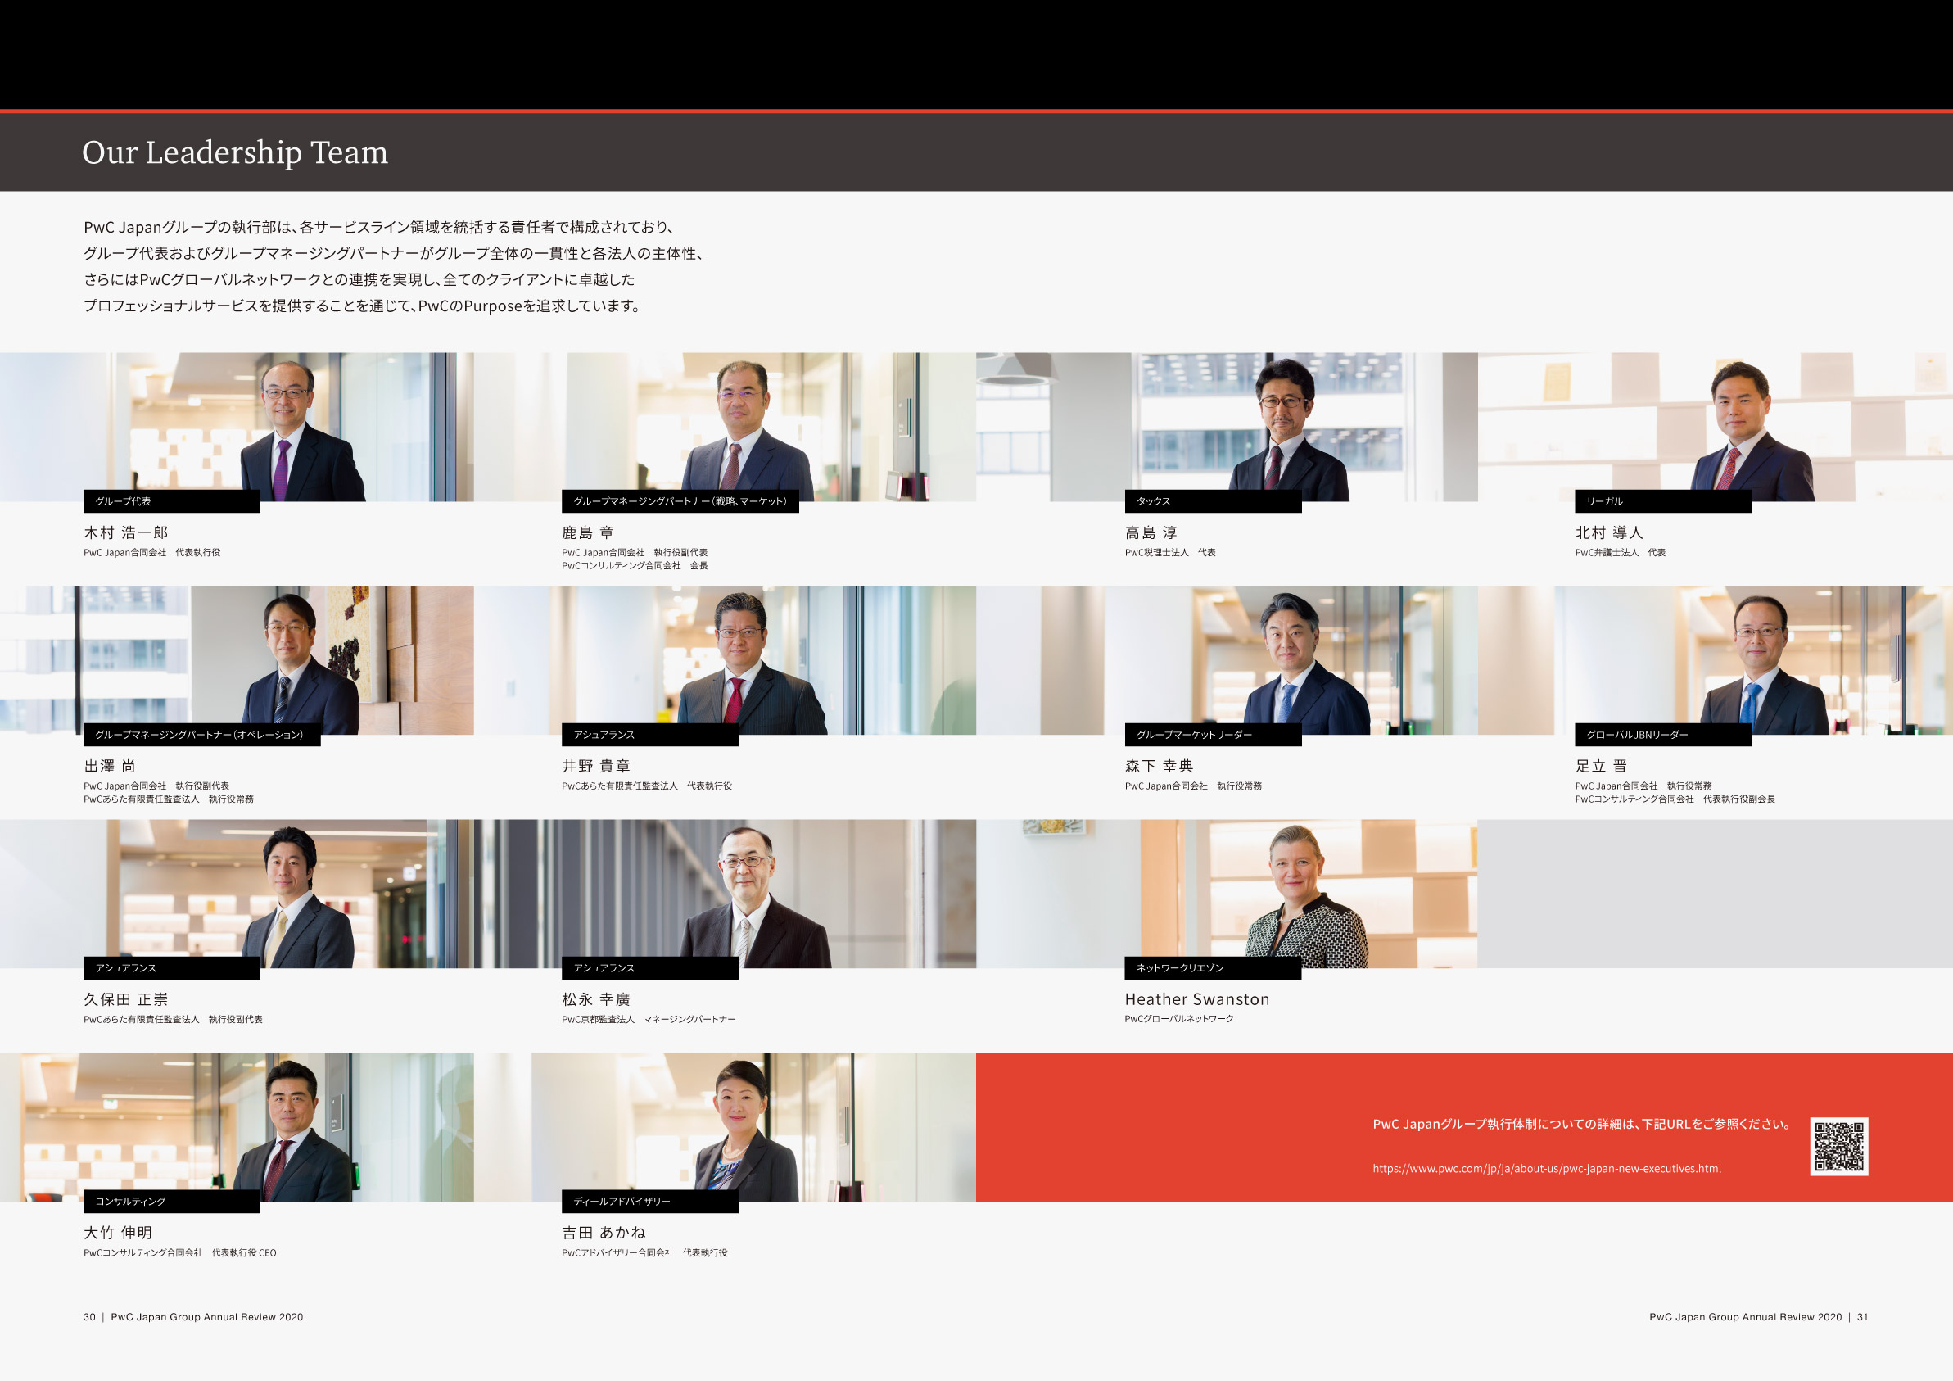This screenshot has width=1953, height=1381.
Task: Select the photo of 久保田 正崇
Action: (x=237, y=894)
